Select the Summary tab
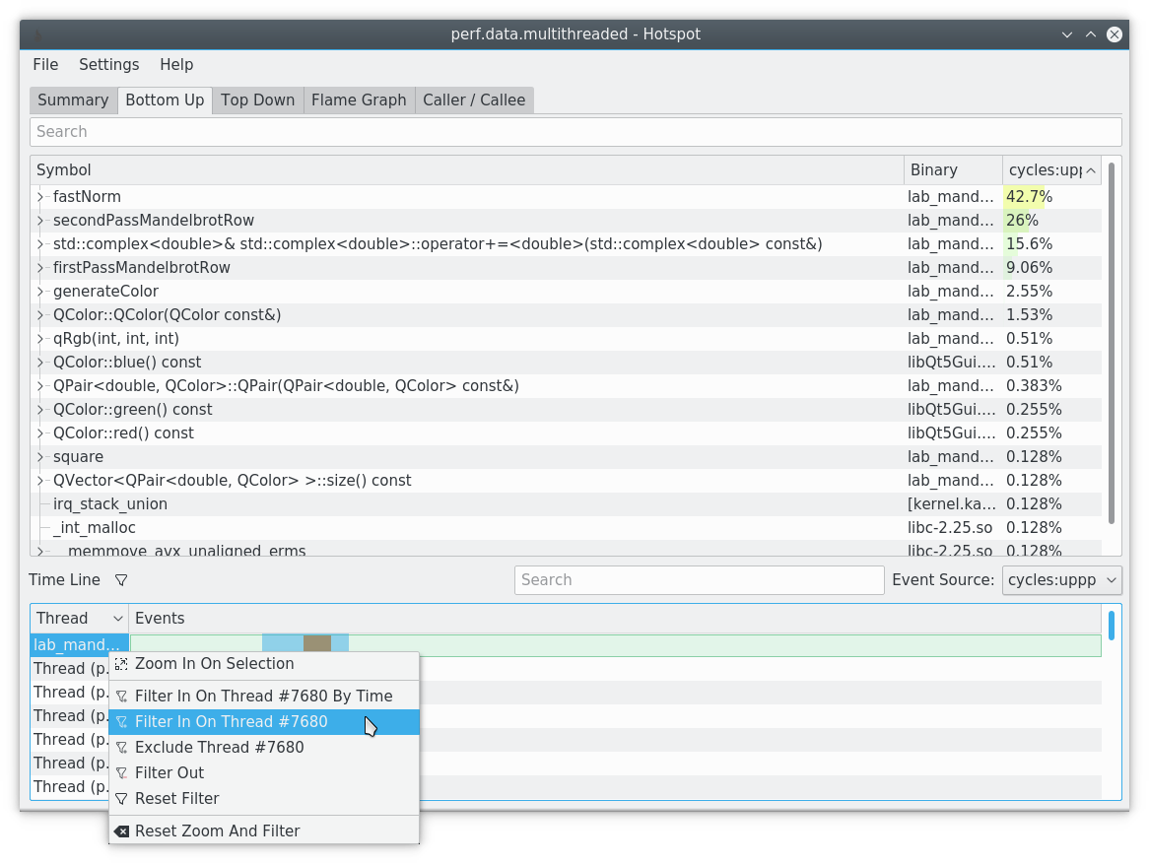 72,100
